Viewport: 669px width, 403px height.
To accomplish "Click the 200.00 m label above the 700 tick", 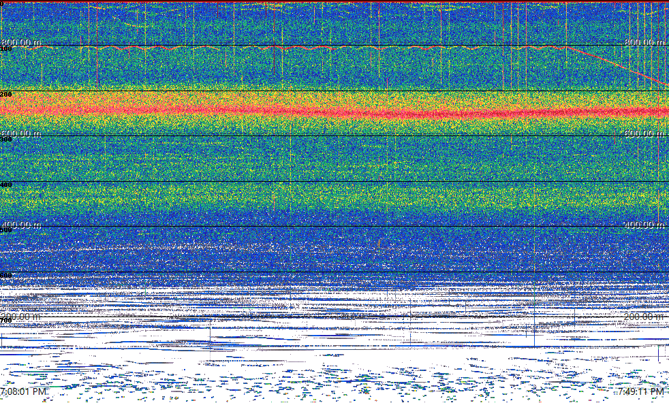I will (x=21, y=317).
